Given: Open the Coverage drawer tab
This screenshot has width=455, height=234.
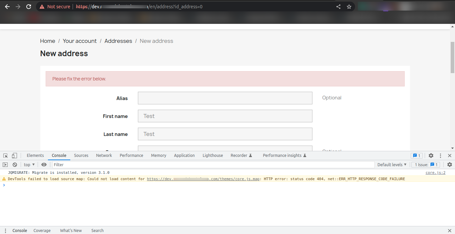Looking at the screenshot, I should coord(42,230).
